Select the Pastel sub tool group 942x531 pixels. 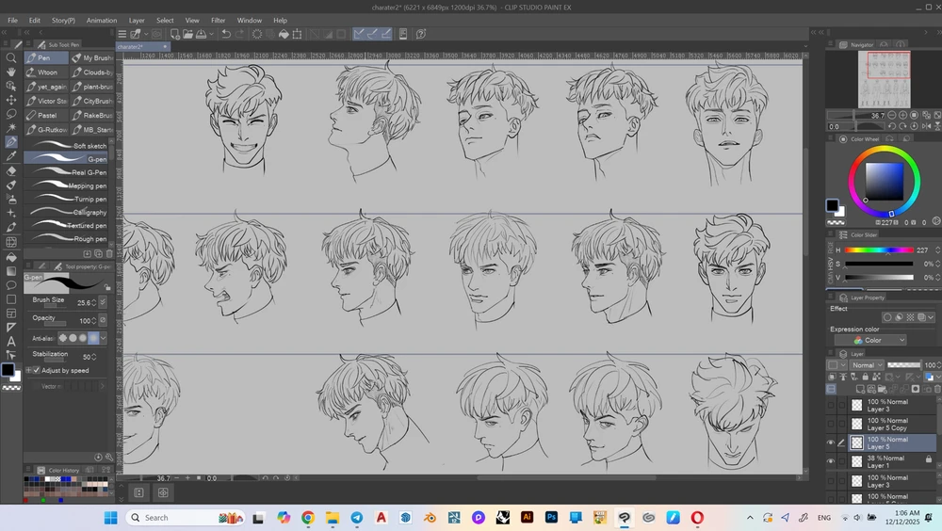tap(47, 115)
